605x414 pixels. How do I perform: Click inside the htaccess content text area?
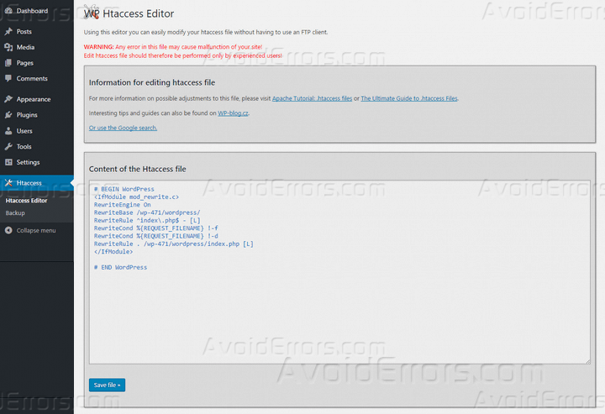tap(339, 311)
